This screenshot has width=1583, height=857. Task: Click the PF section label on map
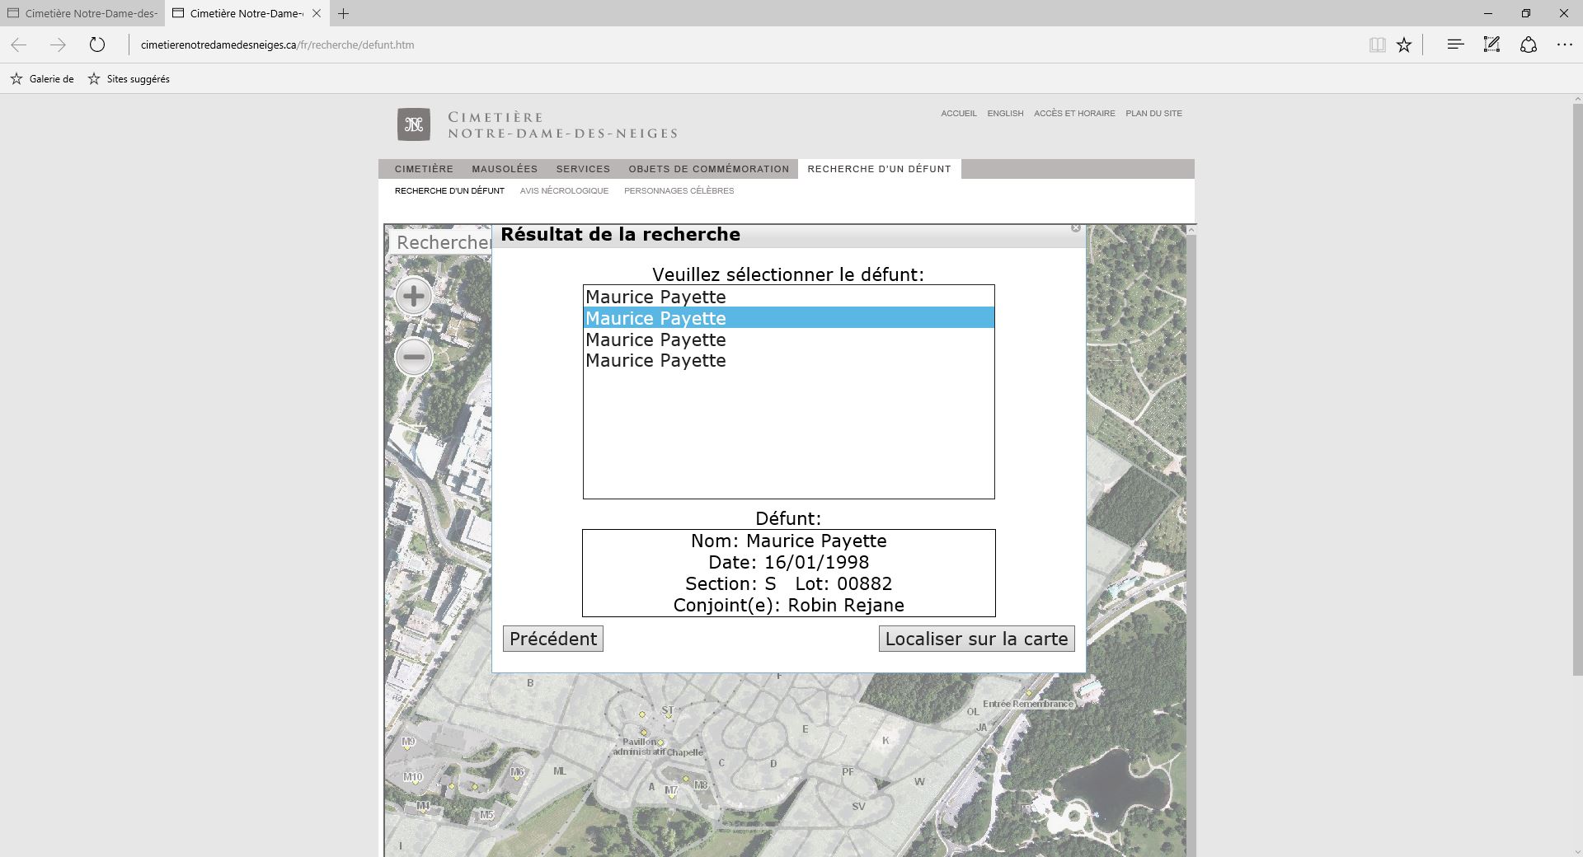point(848,772)
